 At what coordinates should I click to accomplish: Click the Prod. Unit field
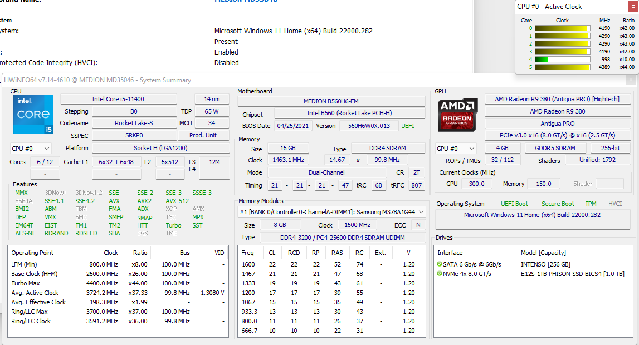(x=203, y=135)
